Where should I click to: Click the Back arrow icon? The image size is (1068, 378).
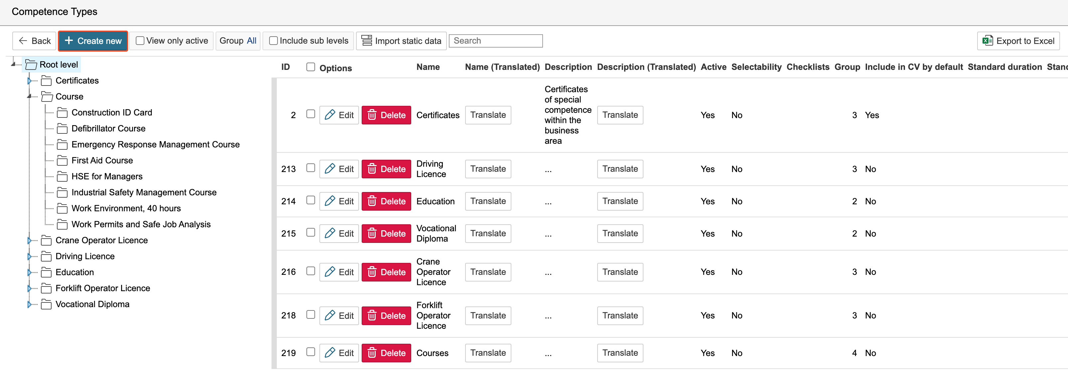(x=23, y=41)
